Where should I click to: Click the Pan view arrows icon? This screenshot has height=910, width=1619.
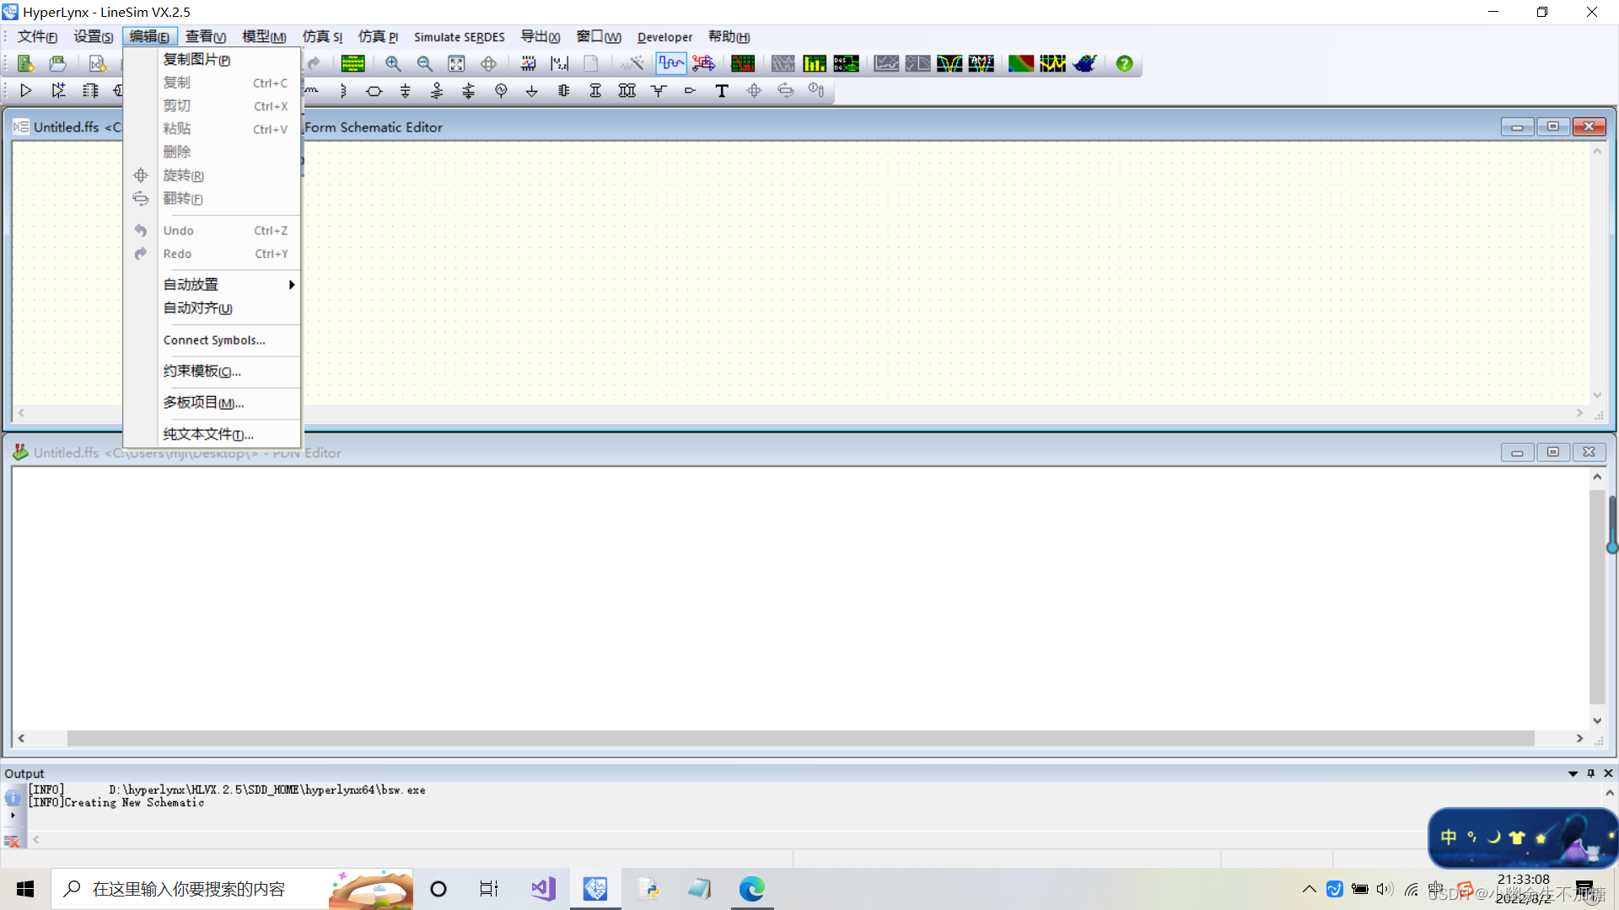[x=488, y=63]
